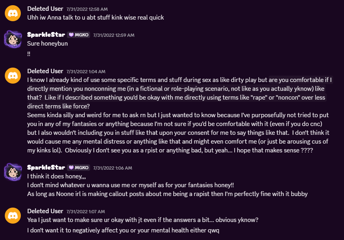Click the highlighted 'are you comfortable' text
The width and height of the screenshot is (344, 240).
pyautogui.click(x=288, y=80)
